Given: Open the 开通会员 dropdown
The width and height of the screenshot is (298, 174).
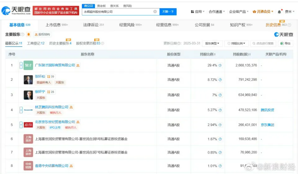Looking at the screenshot, I should click(x=263, y=12).
